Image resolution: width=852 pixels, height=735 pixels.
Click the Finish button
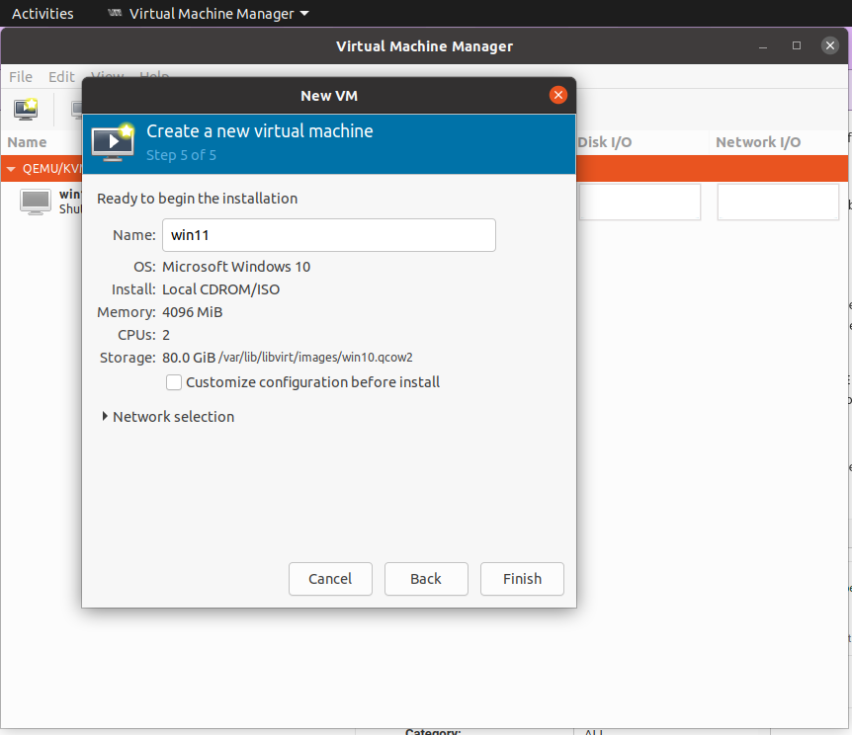point(522,579)
